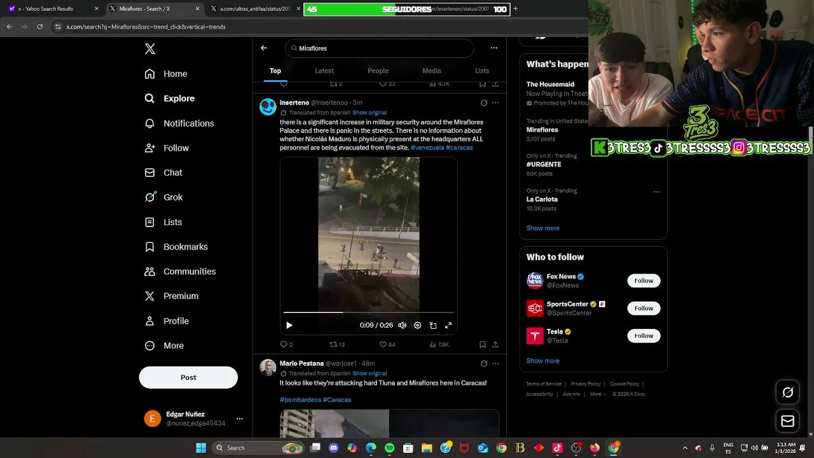The image size is (814, 458).
Task: Open three-dot menu on inserteno's post
Action: click(x=495, y=102)
